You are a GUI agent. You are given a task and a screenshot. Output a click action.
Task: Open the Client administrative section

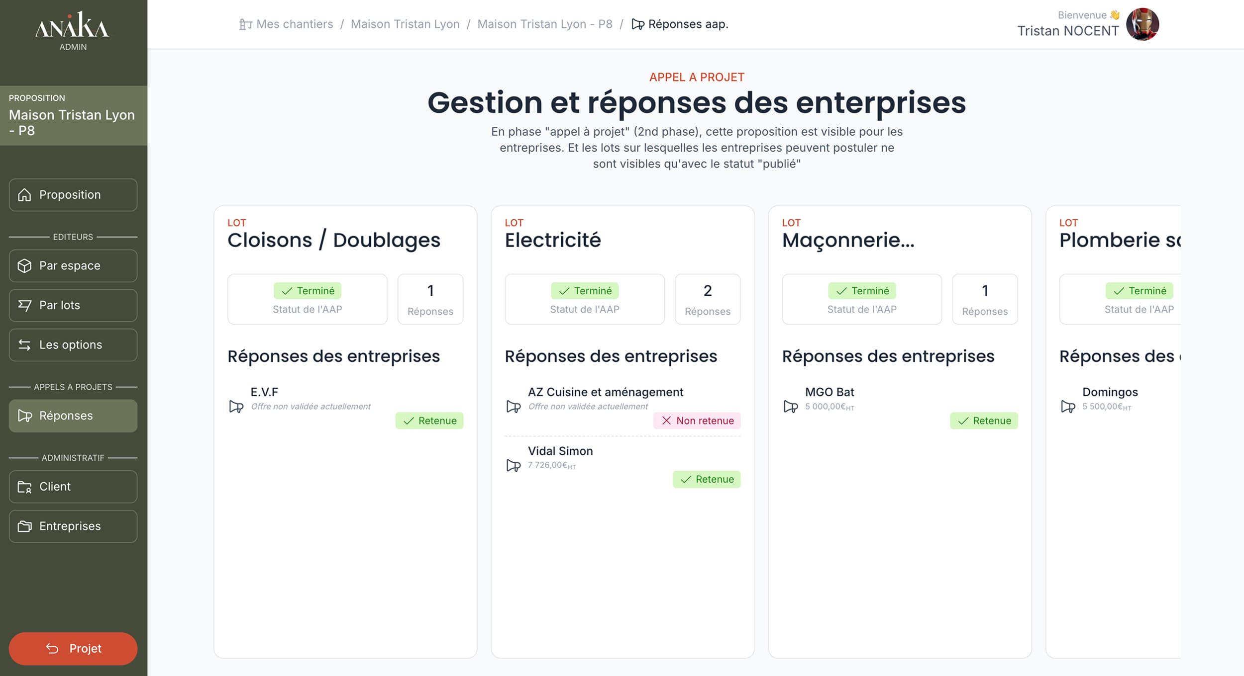(x=73, y=487)
